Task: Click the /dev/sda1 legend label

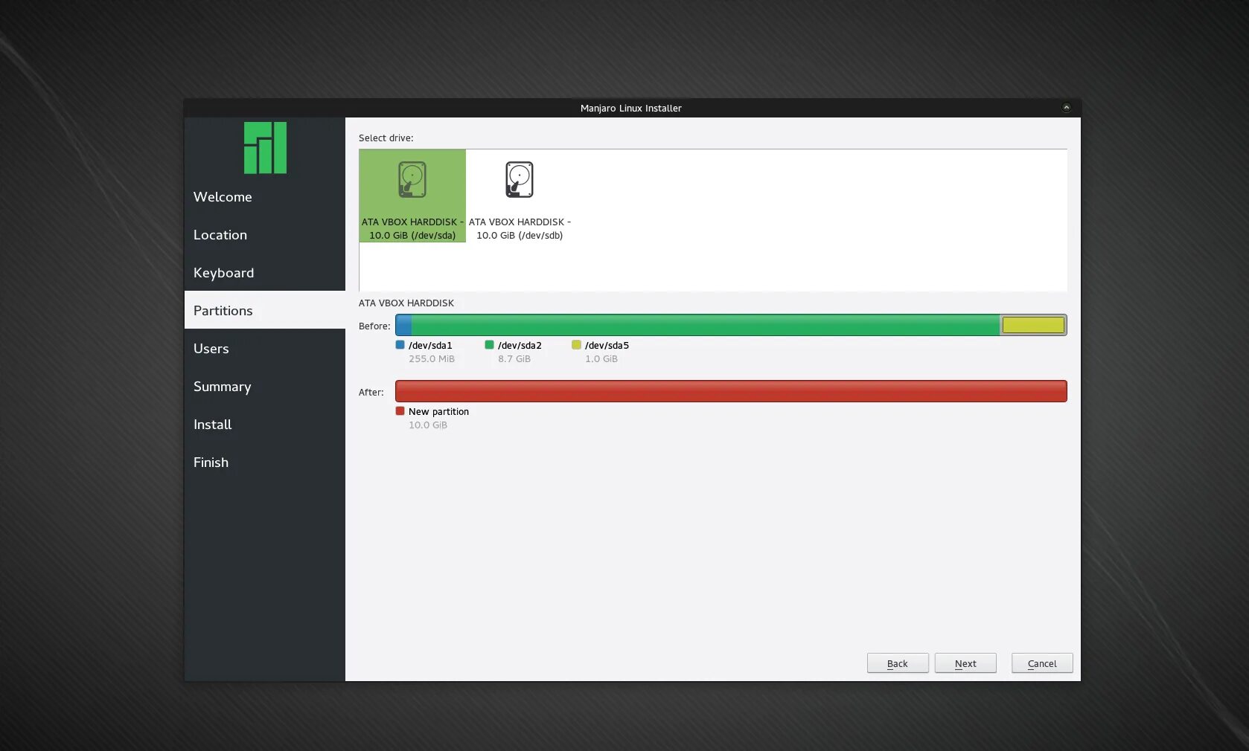Action: click(x=430, y=346)
